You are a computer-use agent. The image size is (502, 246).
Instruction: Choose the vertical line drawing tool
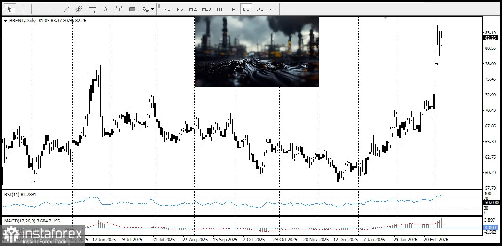click(40, 9)
